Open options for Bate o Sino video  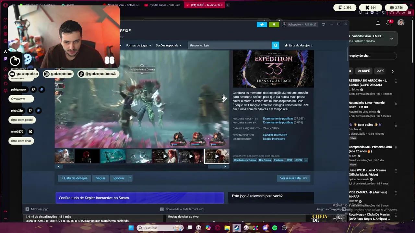[x=396, y=125]
